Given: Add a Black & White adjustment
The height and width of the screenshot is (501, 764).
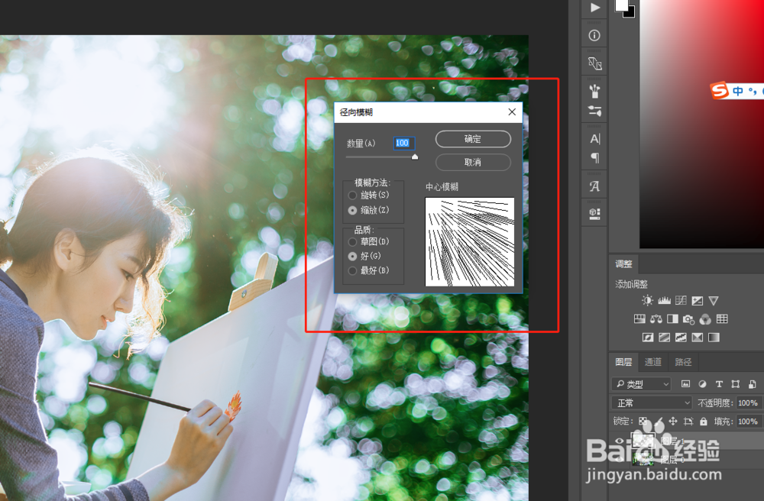Looking at the screenshot, I should point(672,319).
